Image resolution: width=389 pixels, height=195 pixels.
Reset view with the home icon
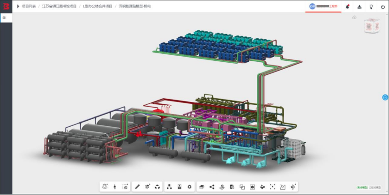pos(354,17)
